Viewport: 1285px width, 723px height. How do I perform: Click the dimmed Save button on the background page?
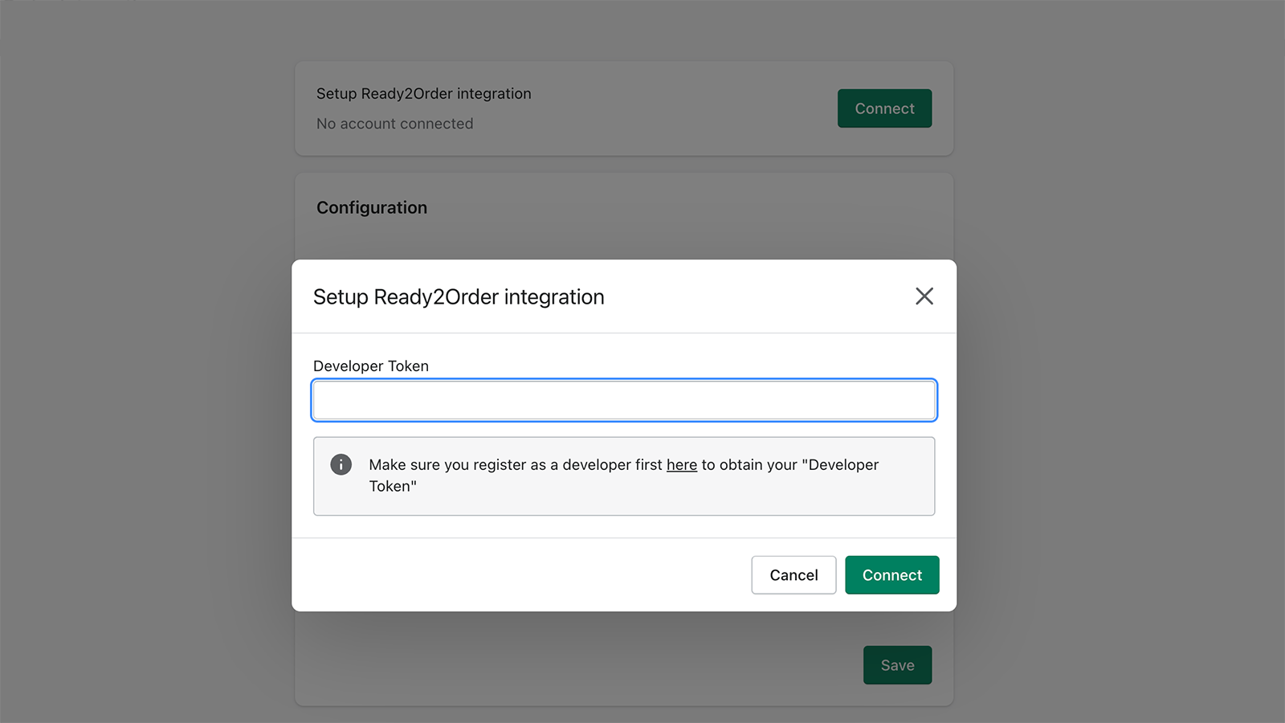897,665
